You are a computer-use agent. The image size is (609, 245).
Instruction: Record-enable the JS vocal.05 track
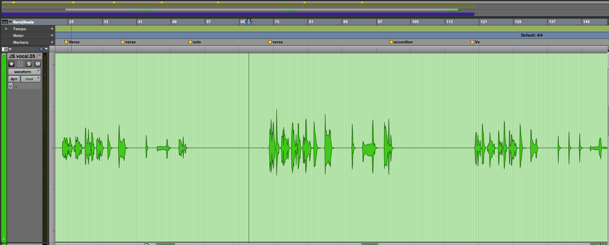(12, 64)
